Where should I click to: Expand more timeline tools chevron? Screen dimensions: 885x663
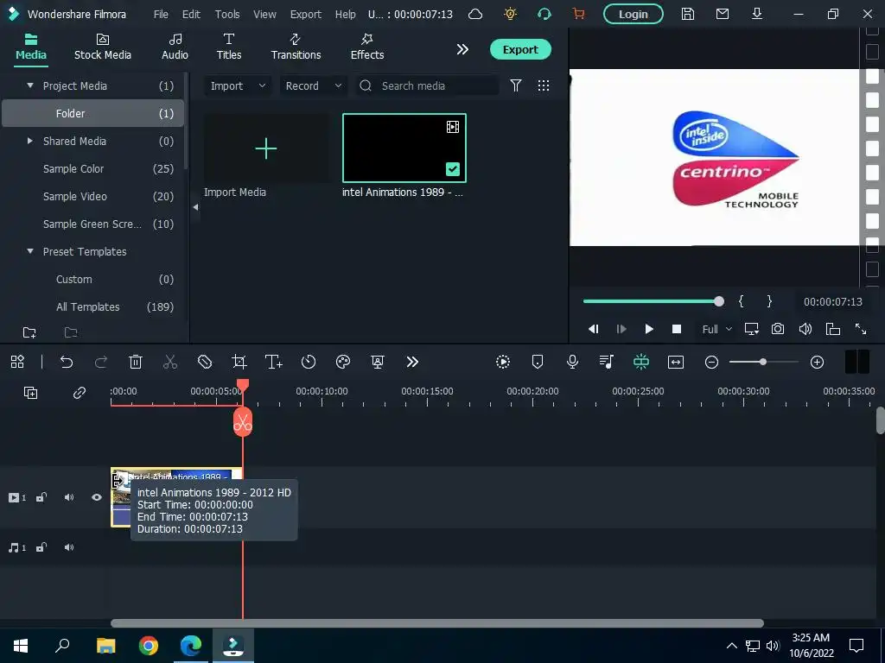point(412,362)
